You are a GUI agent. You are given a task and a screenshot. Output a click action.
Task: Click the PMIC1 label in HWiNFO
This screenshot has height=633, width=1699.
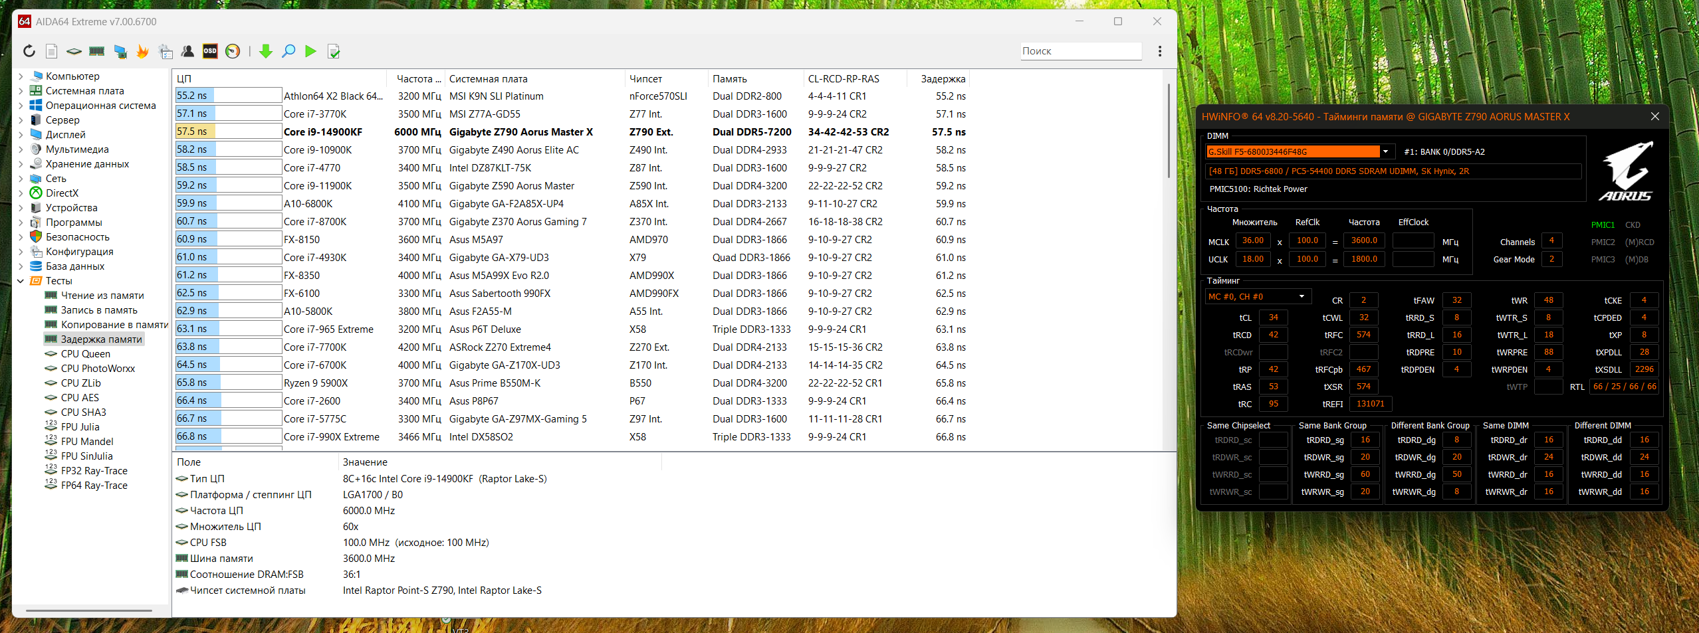coord(1603,225)
